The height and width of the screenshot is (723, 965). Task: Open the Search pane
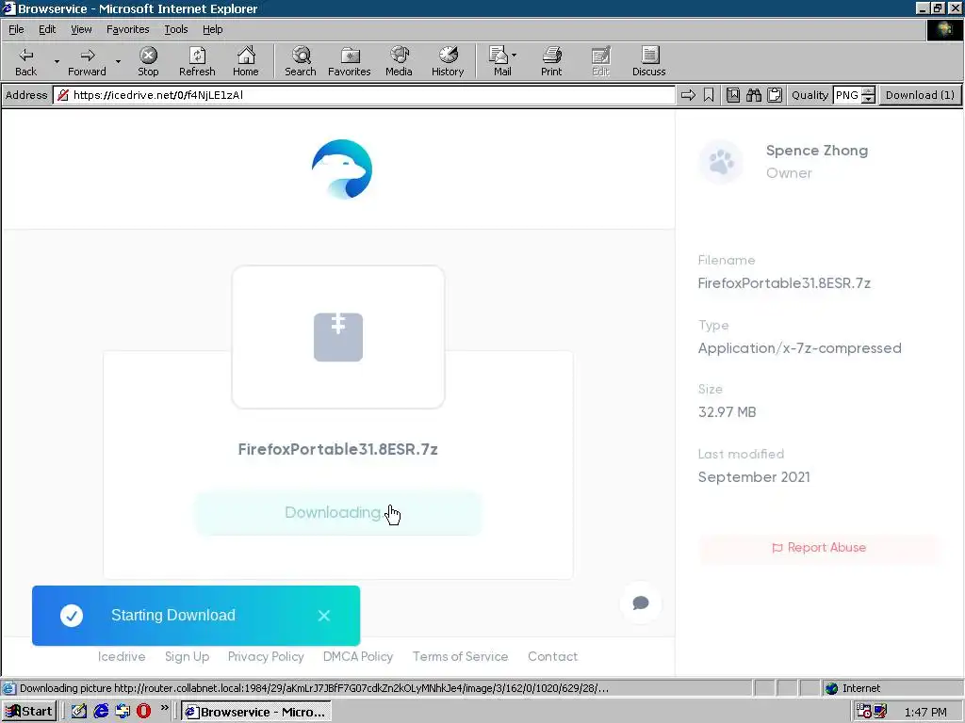(x=301, y=61)
